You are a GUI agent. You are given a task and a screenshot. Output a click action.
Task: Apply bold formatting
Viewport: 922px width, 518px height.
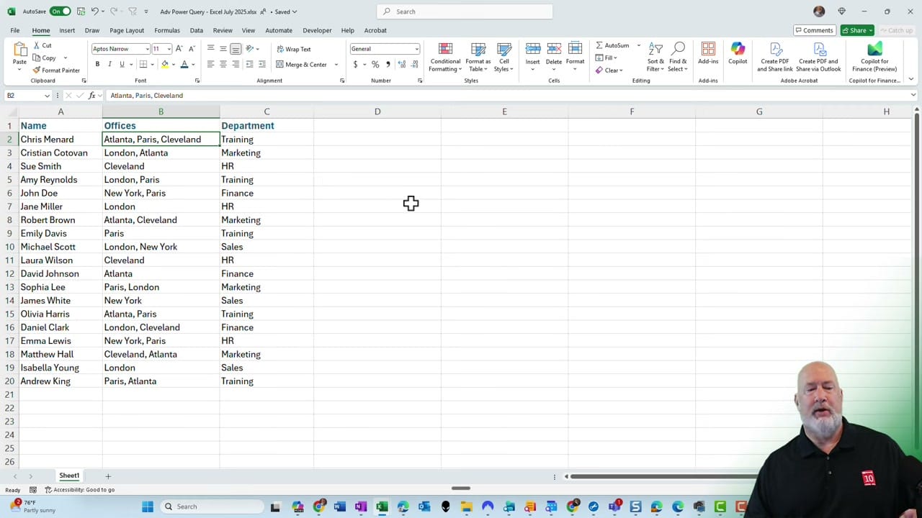coord(97,64)
